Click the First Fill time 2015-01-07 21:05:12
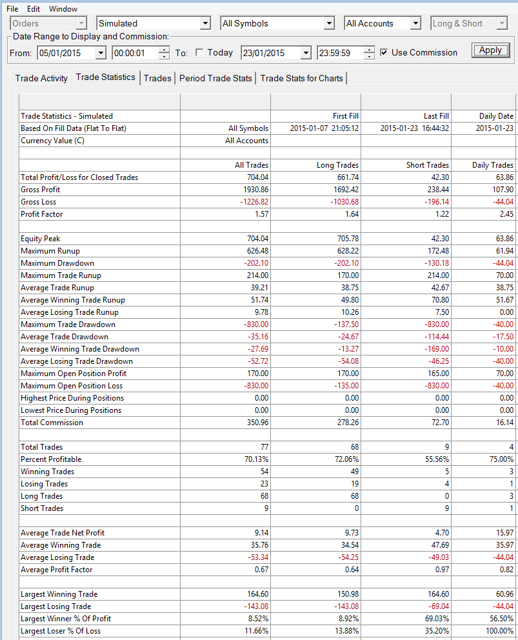518x640 pixels. [x=324, y=128]
